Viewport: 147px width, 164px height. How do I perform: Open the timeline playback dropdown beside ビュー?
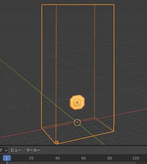click(4, 150)
